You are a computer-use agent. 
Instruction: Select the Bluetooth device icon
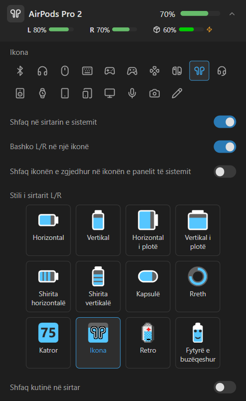[20, 71]
